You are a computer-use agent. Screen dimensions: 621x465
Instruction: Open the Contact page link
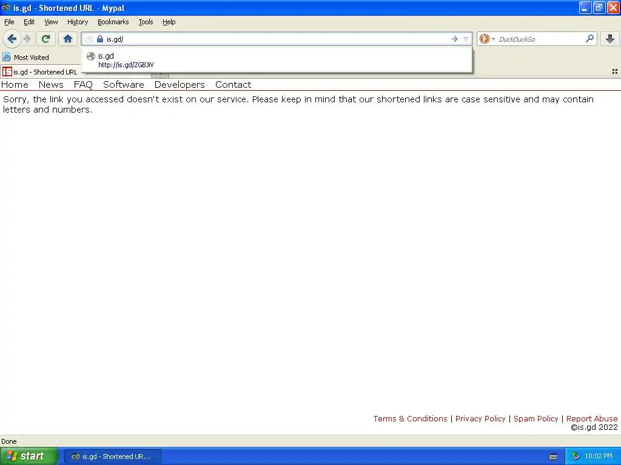coord(233,85)
